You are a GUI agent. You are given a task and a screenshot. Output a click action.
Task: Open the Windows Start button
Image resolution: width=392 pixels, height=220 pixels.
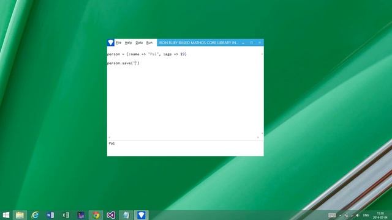(6, 215)
